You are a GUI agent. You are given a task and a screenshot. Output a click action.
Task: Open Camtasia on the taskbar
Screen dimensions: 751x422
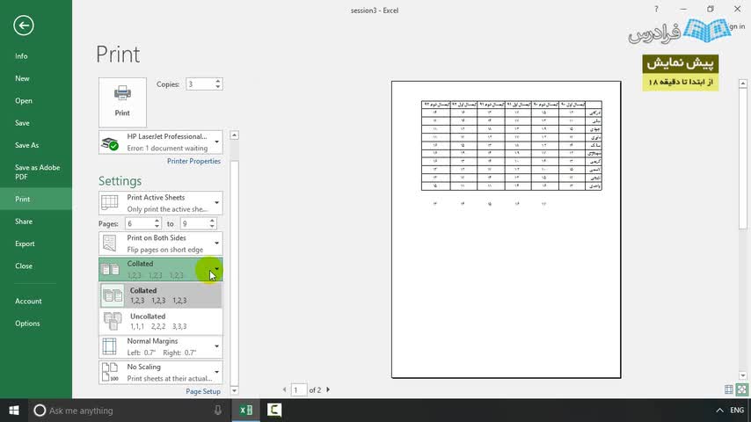274,411
